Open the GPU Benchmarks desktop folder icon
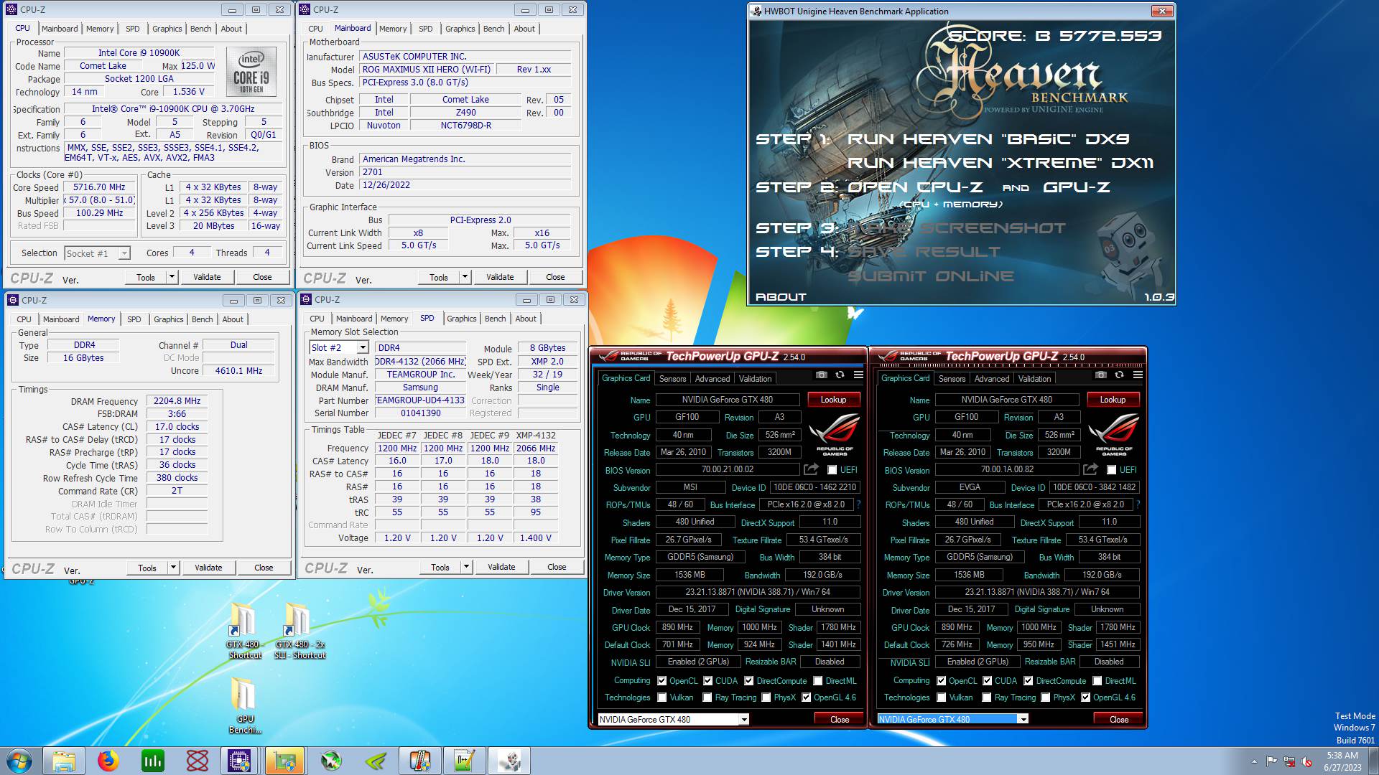1379x775 pixels. point(244,706)
